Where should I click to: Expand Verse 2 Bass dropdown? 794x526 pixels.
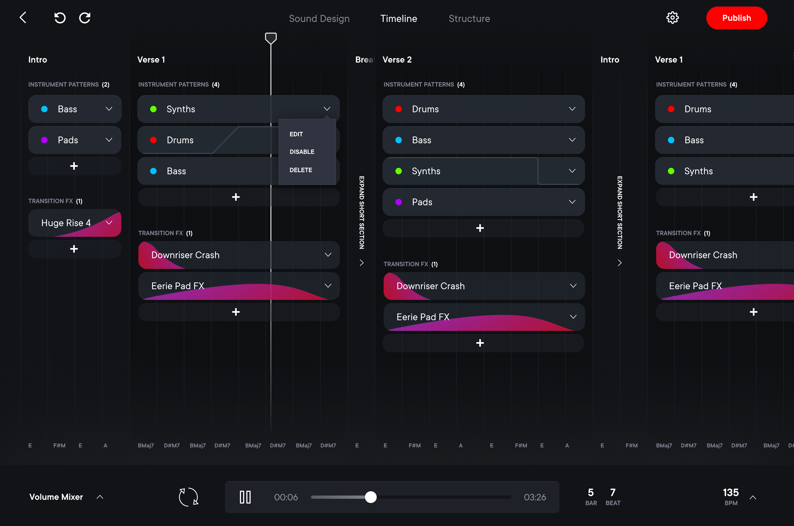point(572,140)
